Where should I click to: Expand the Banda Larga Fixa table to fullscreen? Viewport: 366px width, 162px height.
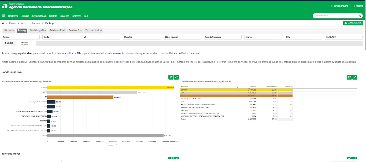(x=355, y=77)
